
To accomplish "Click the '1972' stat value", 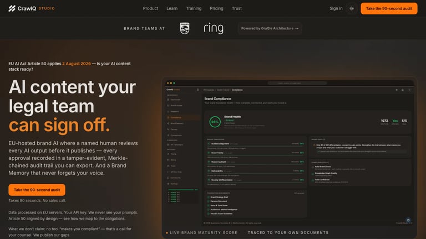I will click(384, 121).
